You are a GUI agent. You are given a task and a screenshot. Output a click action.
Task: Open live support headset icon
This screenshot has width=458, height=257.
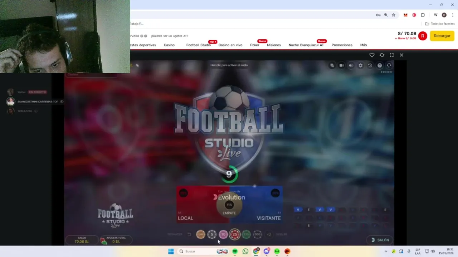pos(389,65)
